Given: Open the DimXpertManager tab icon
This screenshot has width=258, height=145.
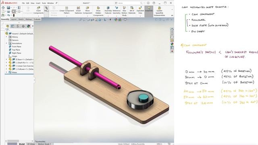Looking at the screenshot, I should tap(23, 26).
